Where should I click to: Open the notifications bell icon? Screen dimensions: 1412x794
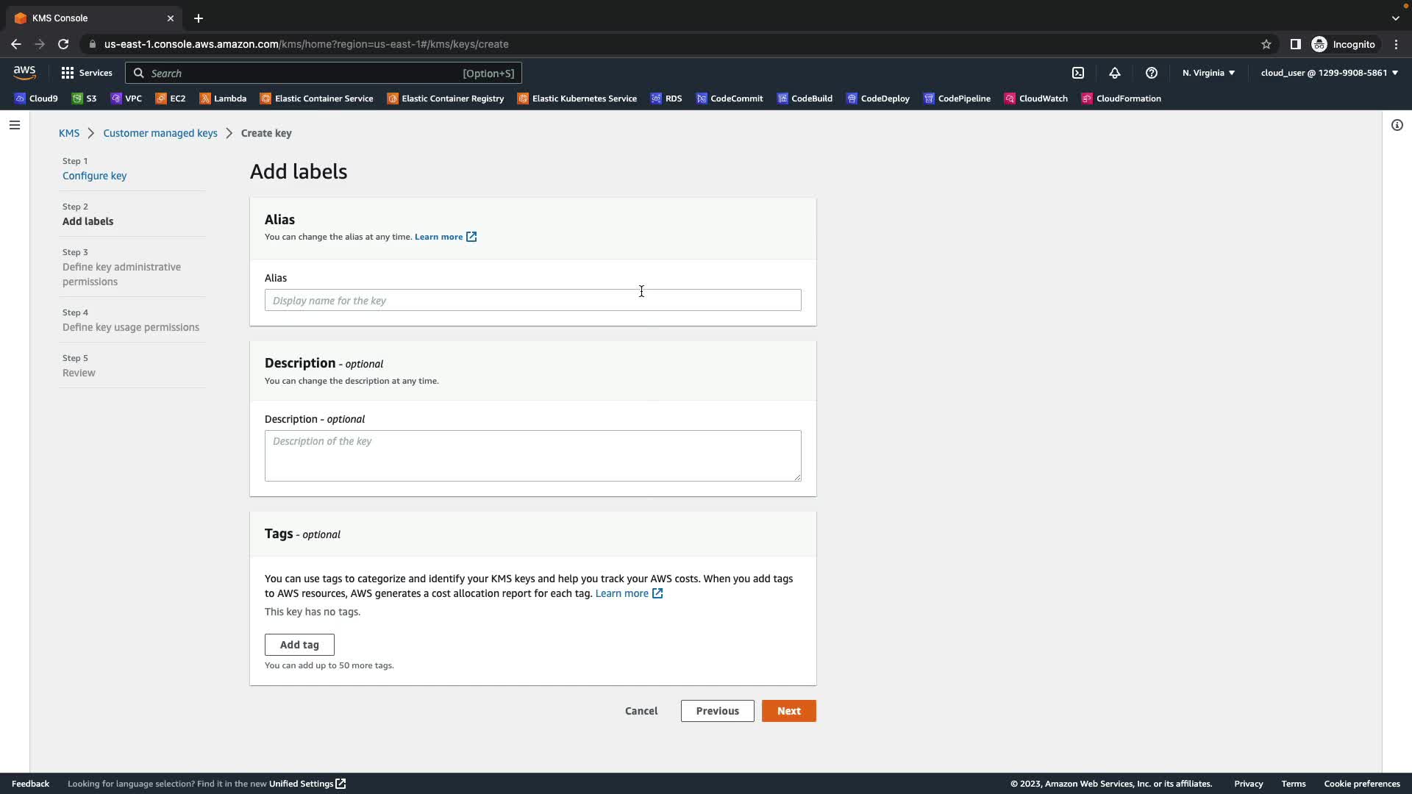point(1115,73)
